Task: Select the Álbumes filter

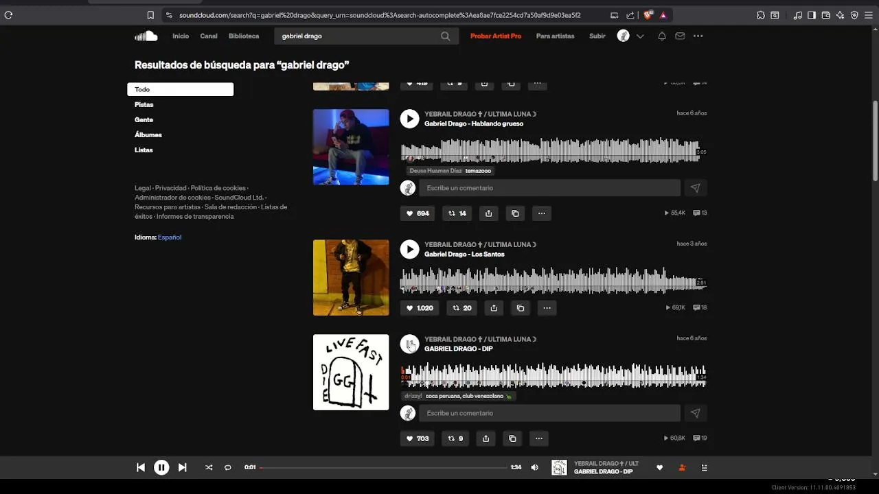Action: 148,134
